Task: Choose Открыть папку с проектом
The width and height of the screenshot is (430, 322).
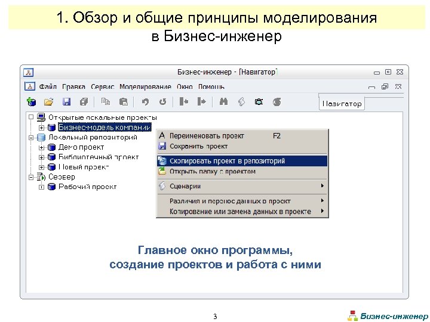Action: point(242,171)
